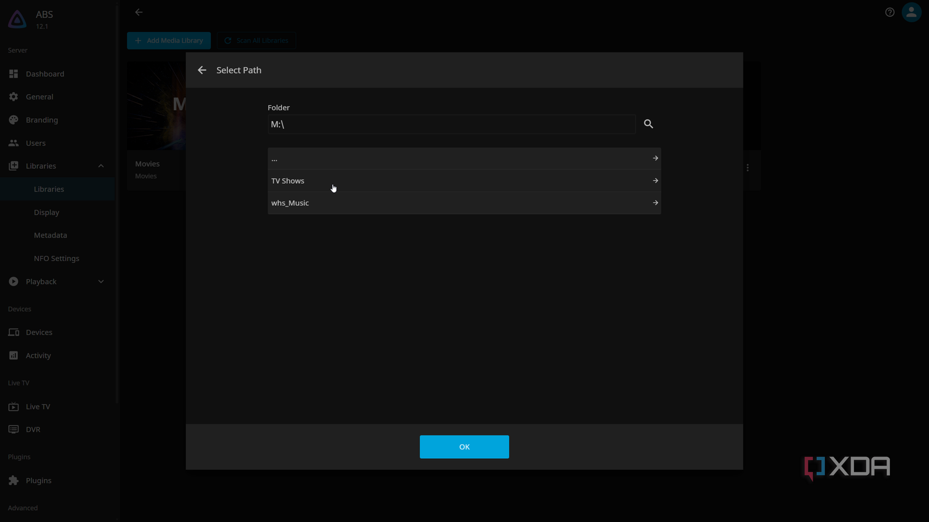This screenshot has width=929, height=522.
Task: Click the Libraries section icon
Action: [x=14, y=166]
